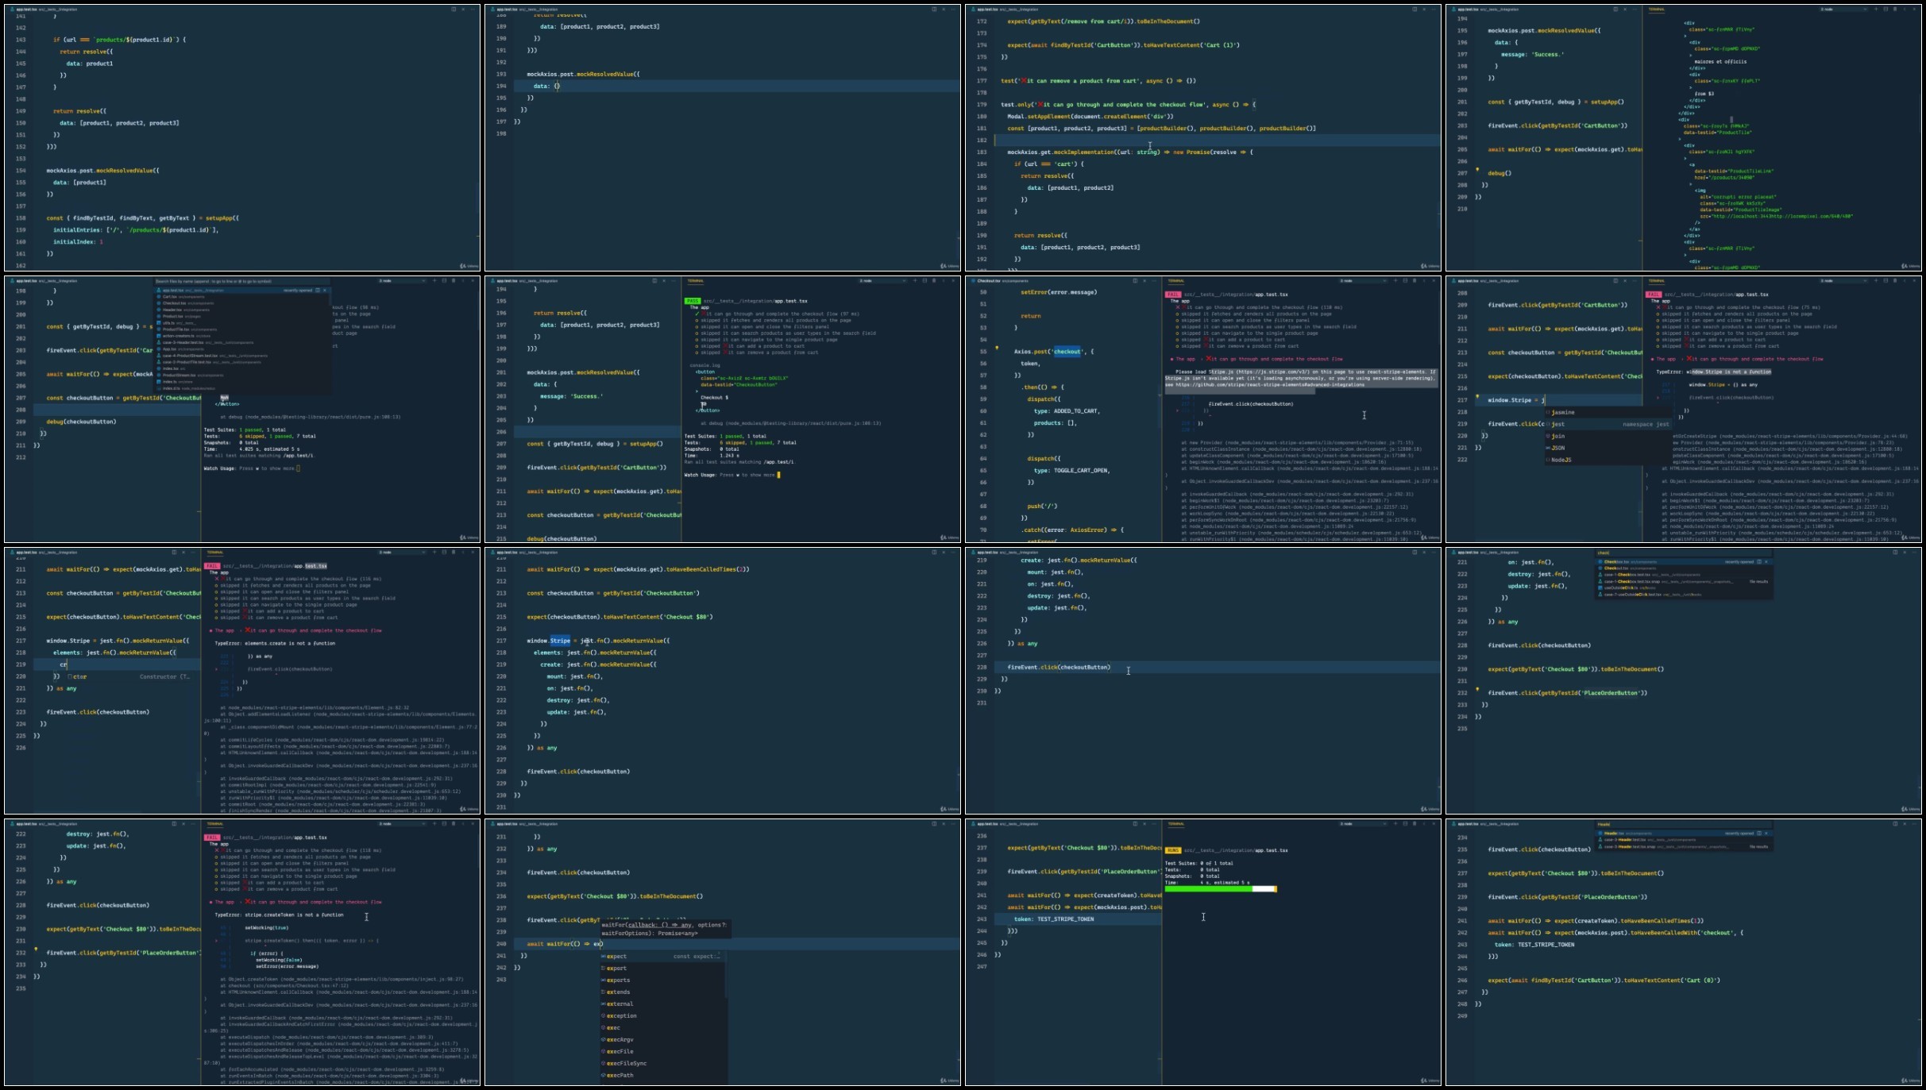Select the frame with the expect/export autocomplete list
1926x1090 pixels.
point(723,953)
